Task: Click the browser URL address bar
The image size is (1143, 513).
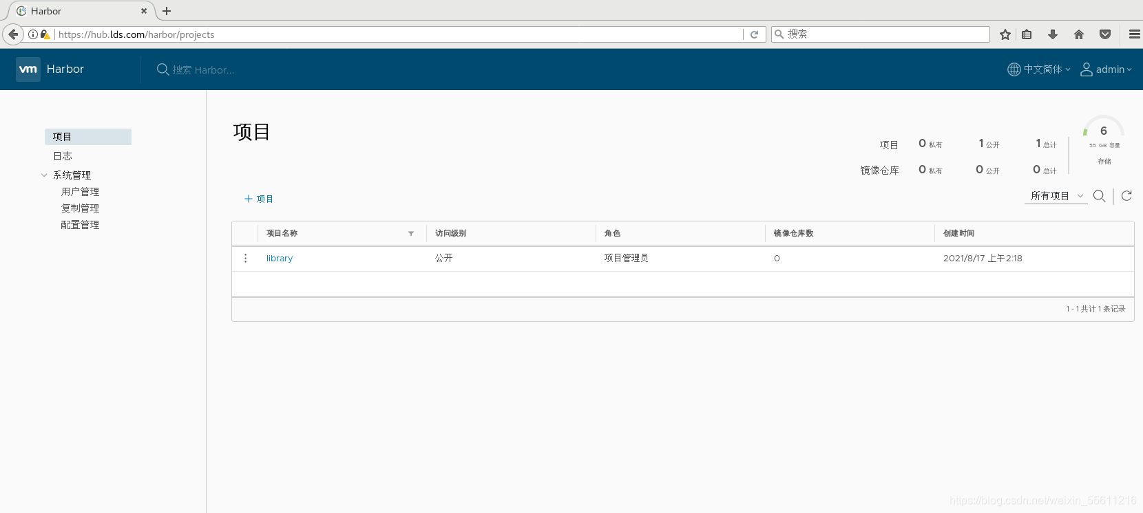Action: (x=399, y=34)
